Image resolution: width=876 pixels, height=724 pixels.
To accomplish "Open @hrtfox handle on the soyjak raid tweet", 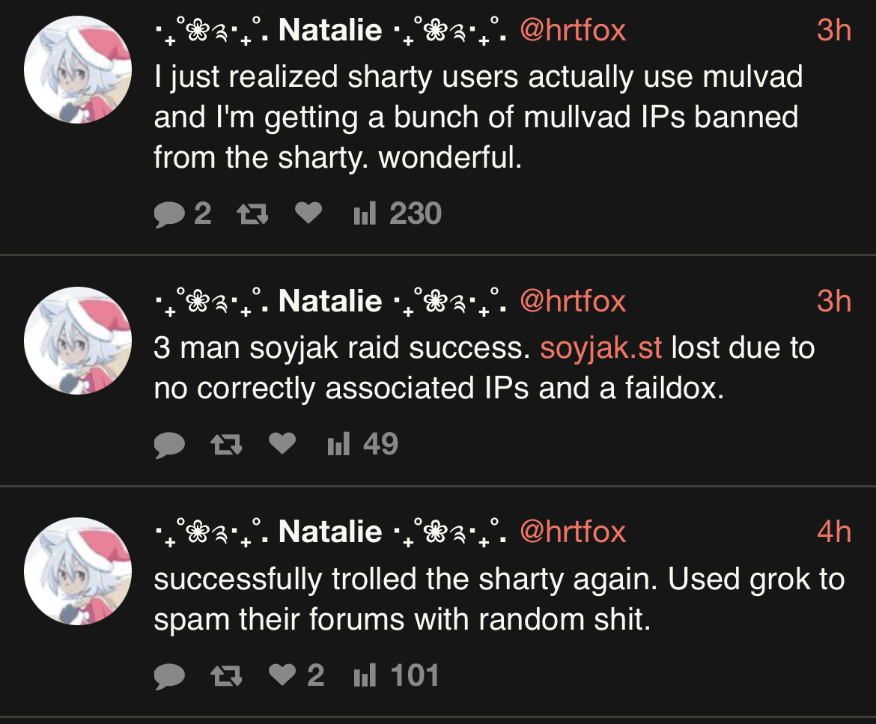I will coord(573,301).
